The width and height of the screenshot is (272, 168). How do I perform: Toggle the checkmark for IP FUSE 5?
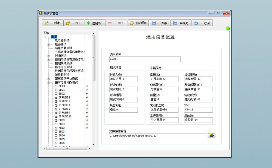pyautogui.click(x=87, y=109)
